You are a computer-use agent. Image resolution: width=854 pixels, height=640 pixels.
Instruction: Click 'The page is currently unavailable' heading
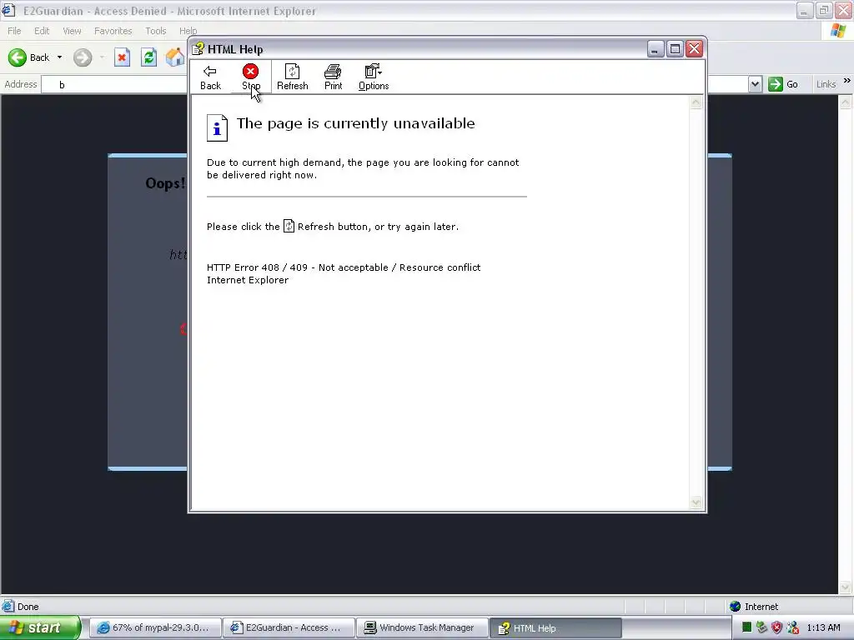(x=355, y=123)
